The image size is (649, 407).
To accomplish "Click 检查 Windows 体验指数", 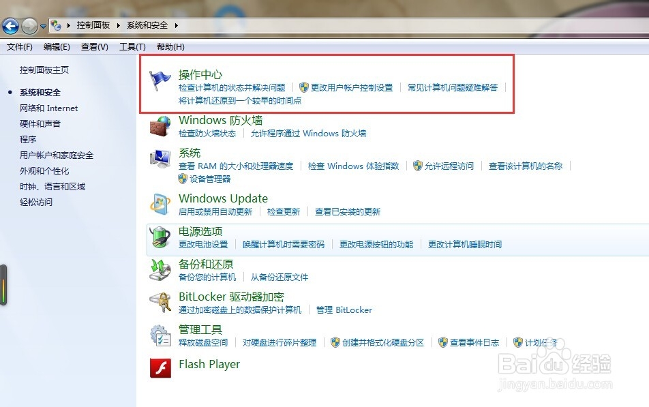I will tap(353, 166).
